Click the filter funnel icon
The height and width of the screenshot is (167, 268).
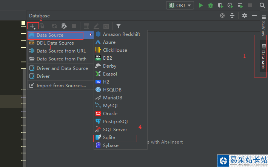[x=119, y=26]
